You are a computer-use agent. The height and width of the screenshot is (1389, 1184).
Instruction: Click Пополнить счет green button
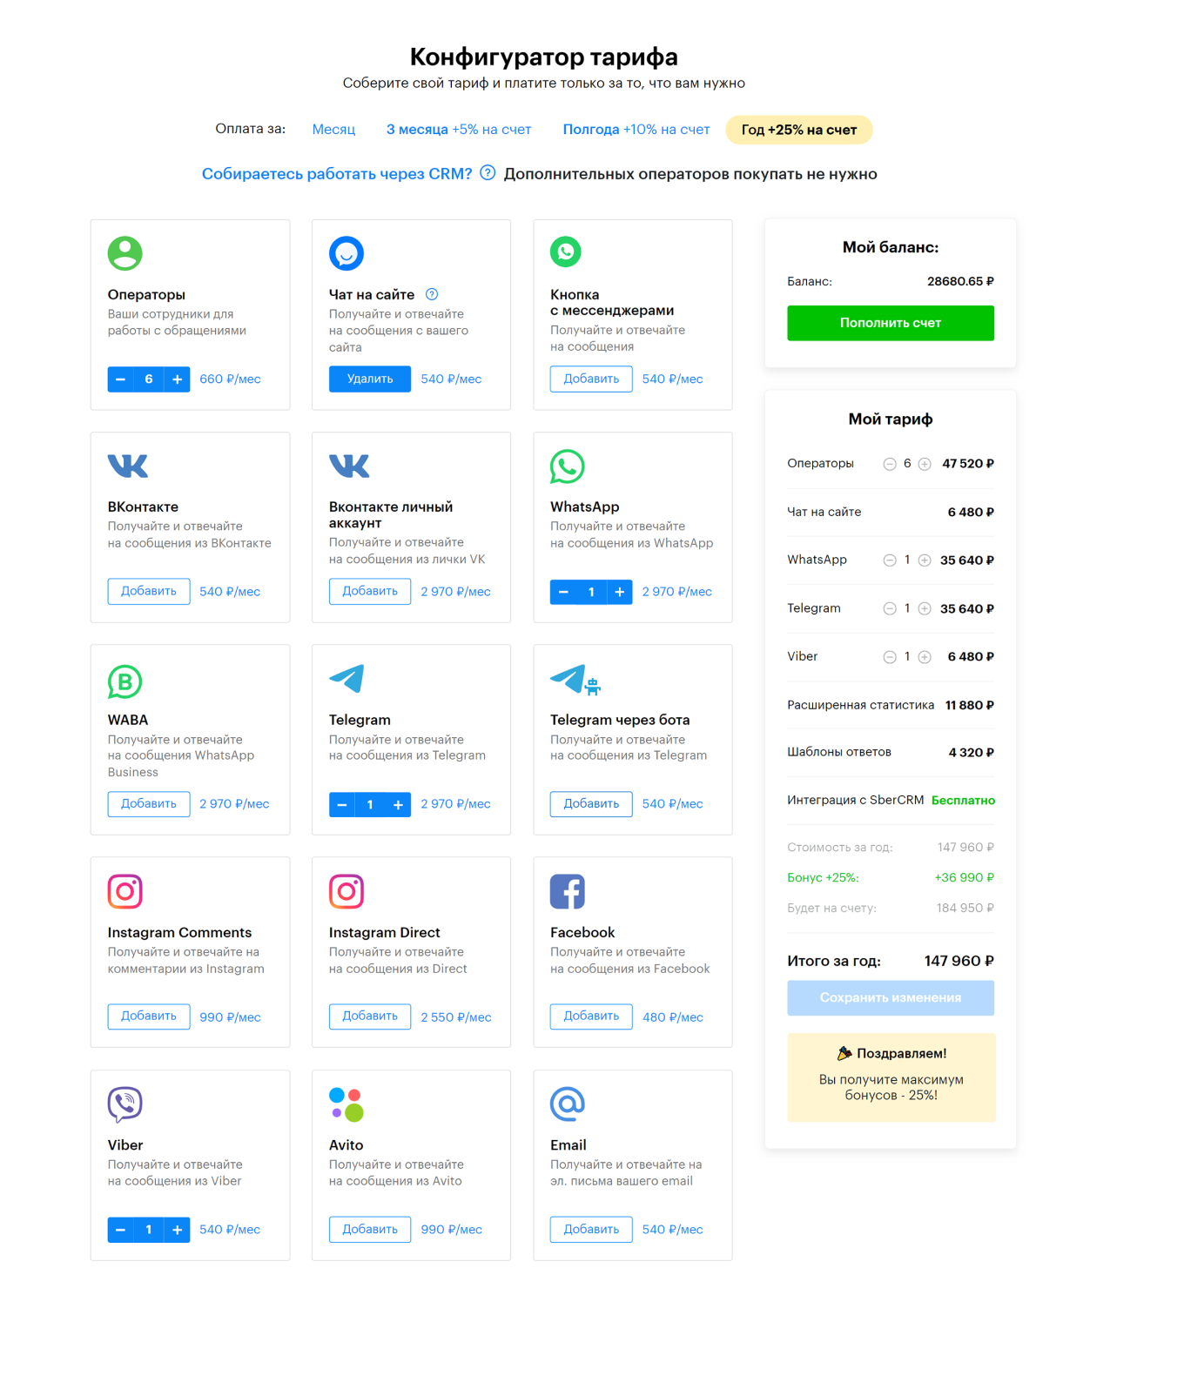[891, 323]
